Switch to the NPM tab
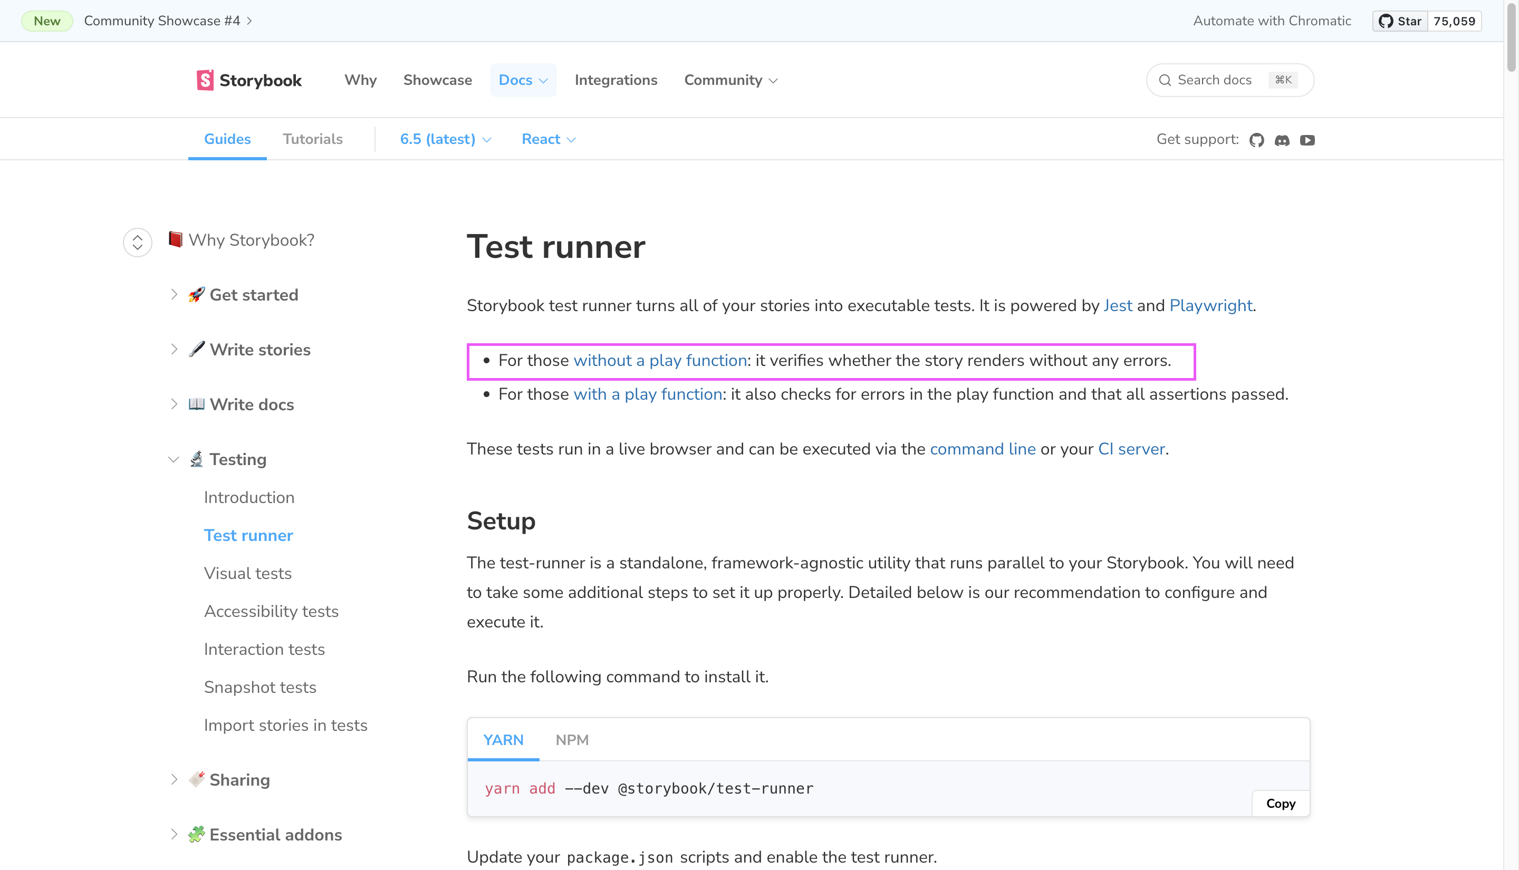This screenshot has width=1519, height=870. [x=572, y=739]
